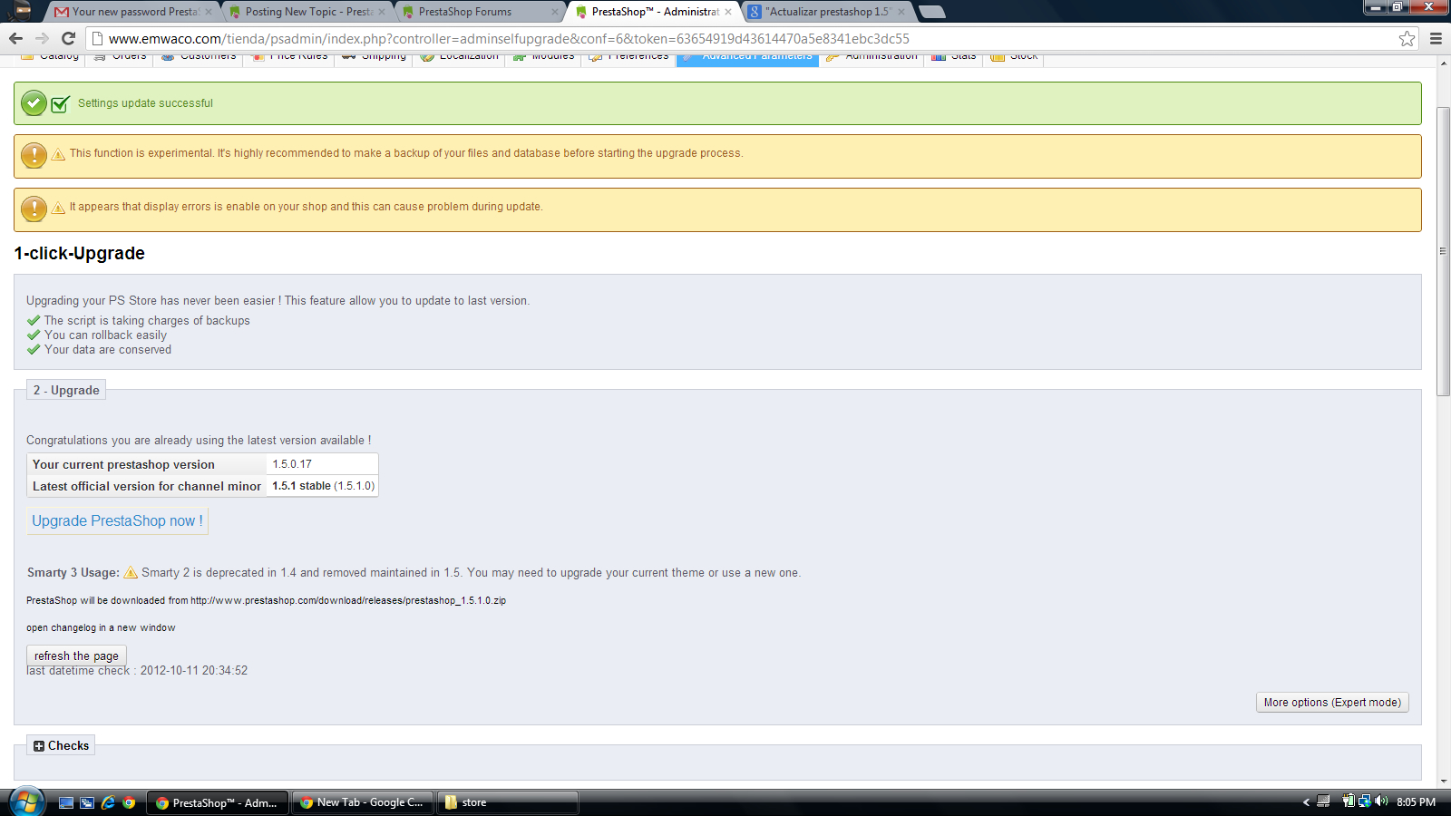Switch to the New Tab - Google Chrome taskbar window
This screenshot has height=816, width=1451.
click(363, 802)
